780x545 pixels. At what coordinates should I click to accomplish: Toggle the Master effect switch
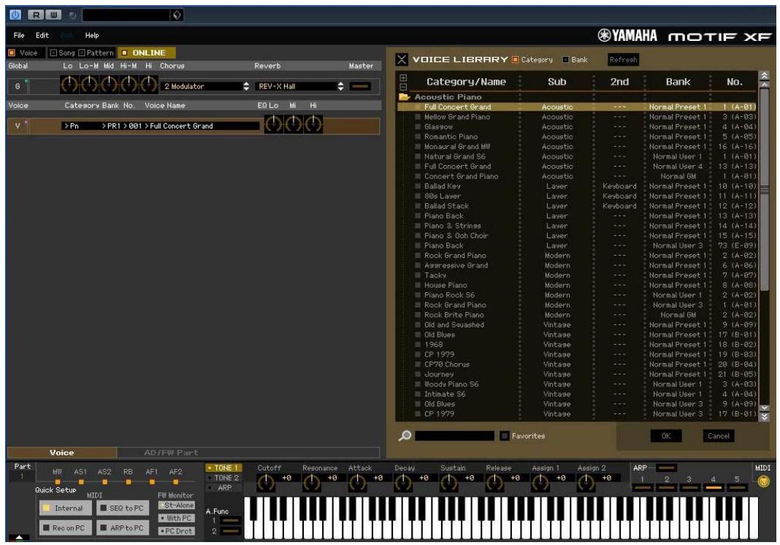360,86
